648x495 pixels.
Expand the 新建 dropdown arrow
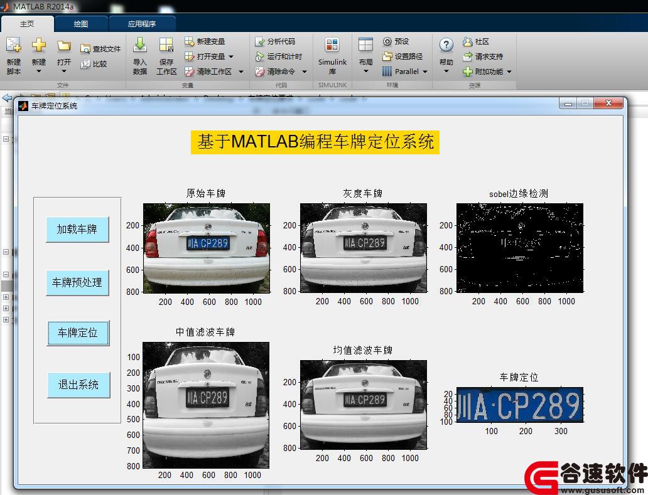click(x=38, y=72)
